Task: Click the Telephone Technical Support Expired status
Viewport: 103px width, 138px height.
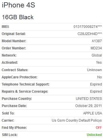Action: tap(96, 84)
